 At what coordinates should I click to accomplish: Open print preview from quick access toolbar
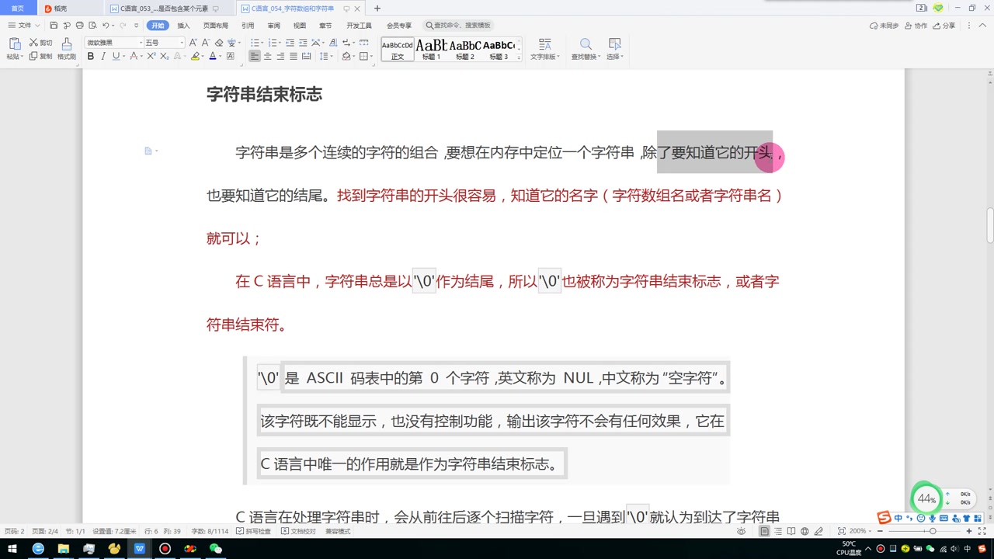pos(92,26)
